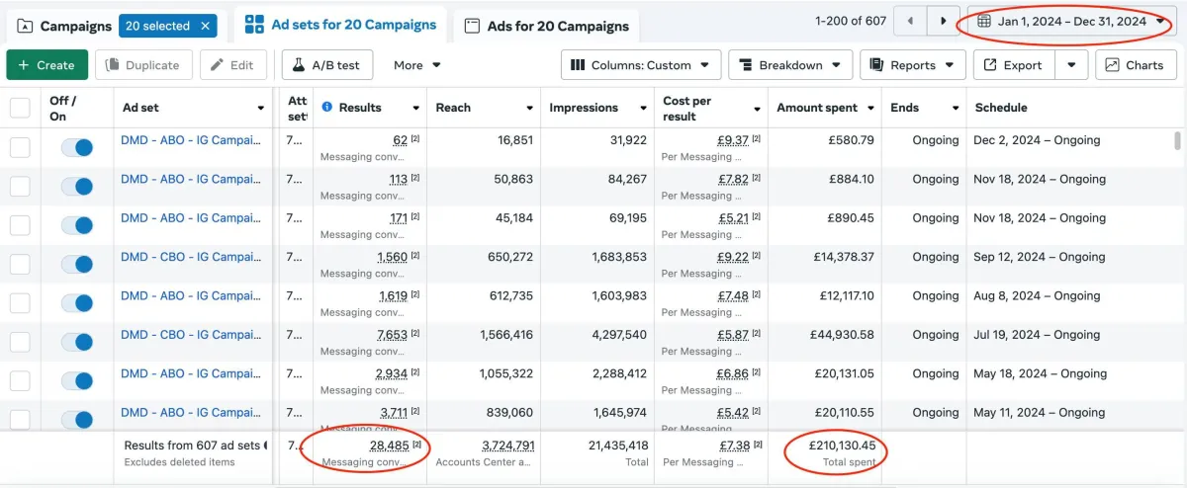Open the Breakdown dropdown
1187x488 pixels.
(790, 65)
